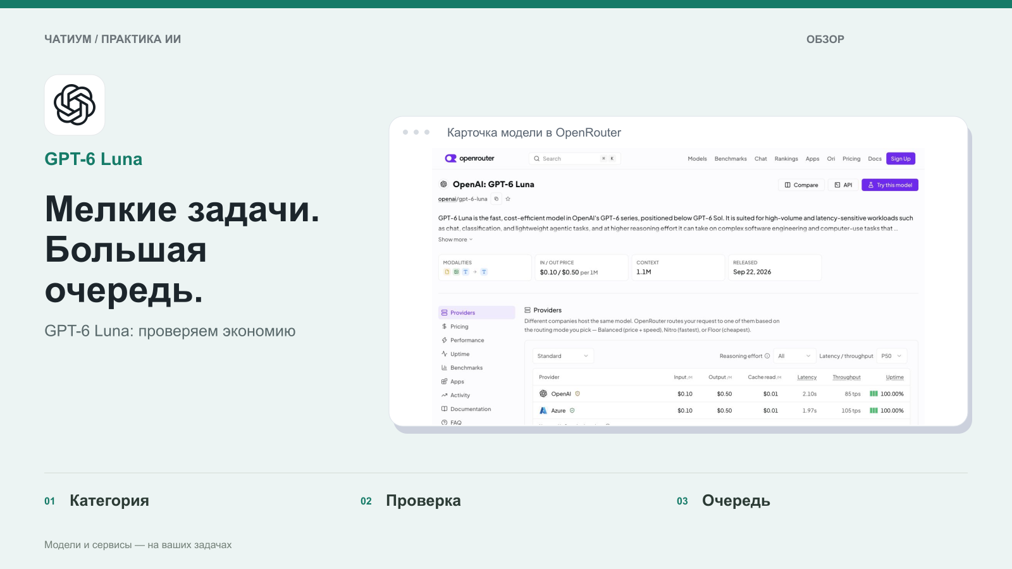
Task: Open the P50 latency/throughput dropdown
Action: [892, 356]
